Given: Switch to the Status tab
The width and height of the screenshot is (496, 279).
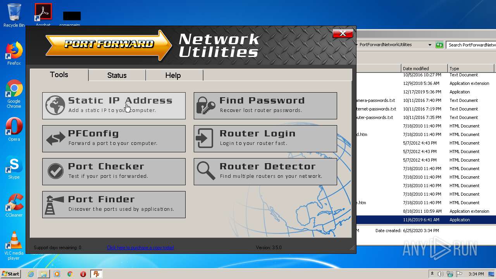Looking at the screenshot, I should pyautogui.click(x=117, y=76).
